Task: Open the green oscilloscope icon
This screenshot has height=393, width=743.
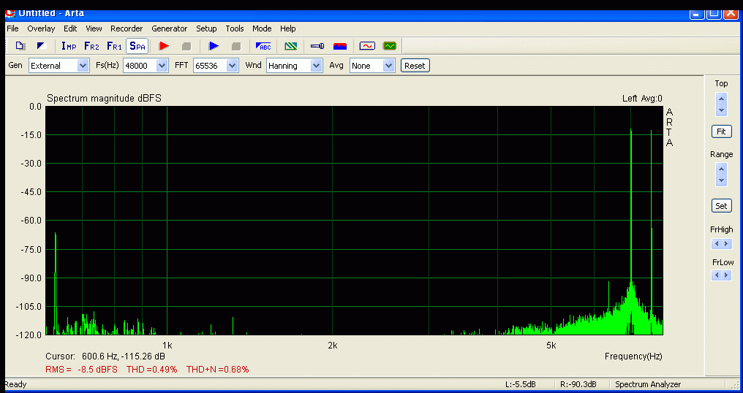Action: pos(390,46)
